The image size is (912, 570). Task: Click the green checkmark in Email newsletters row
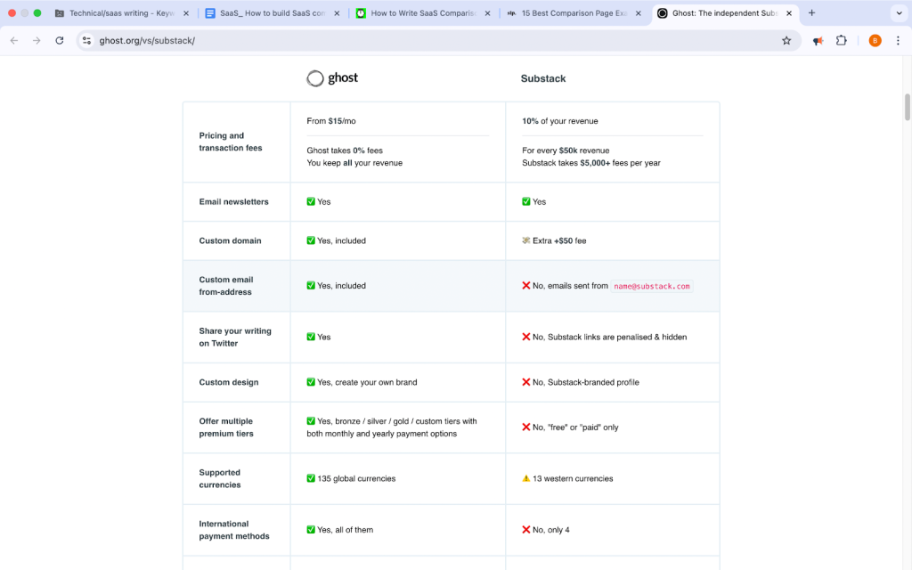coord(310,201)
